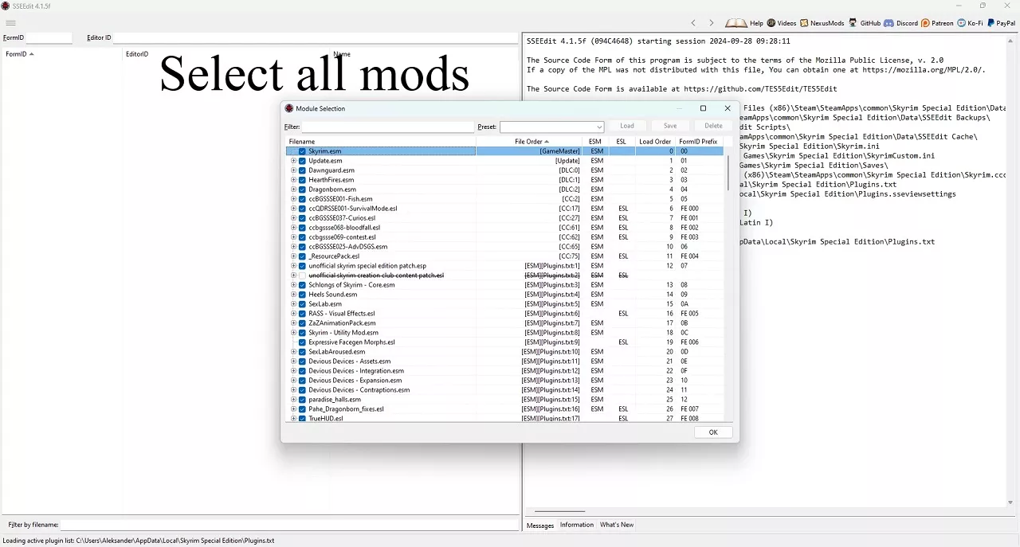Expand the ZaZAnimationPack.esm node
The image size is (1020, 547).
(293, 323)
